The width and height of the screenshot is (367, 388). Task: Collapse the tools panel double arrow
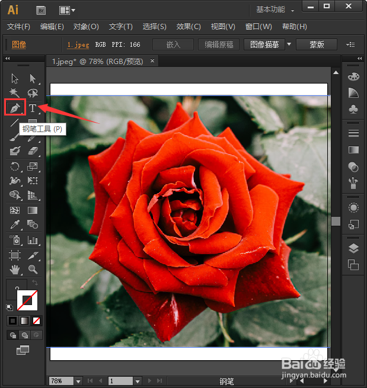(x=8, y=59)
